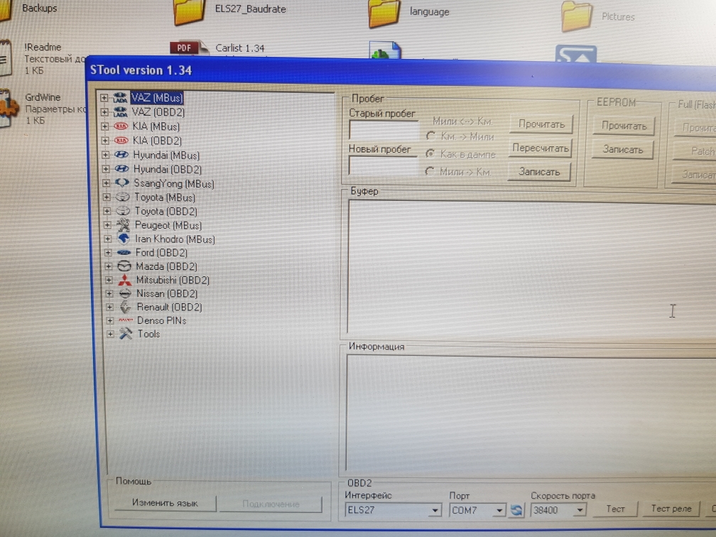
Task: Click the Toyota logo beside Toyota (OBD2)
Action: (123, 211)
